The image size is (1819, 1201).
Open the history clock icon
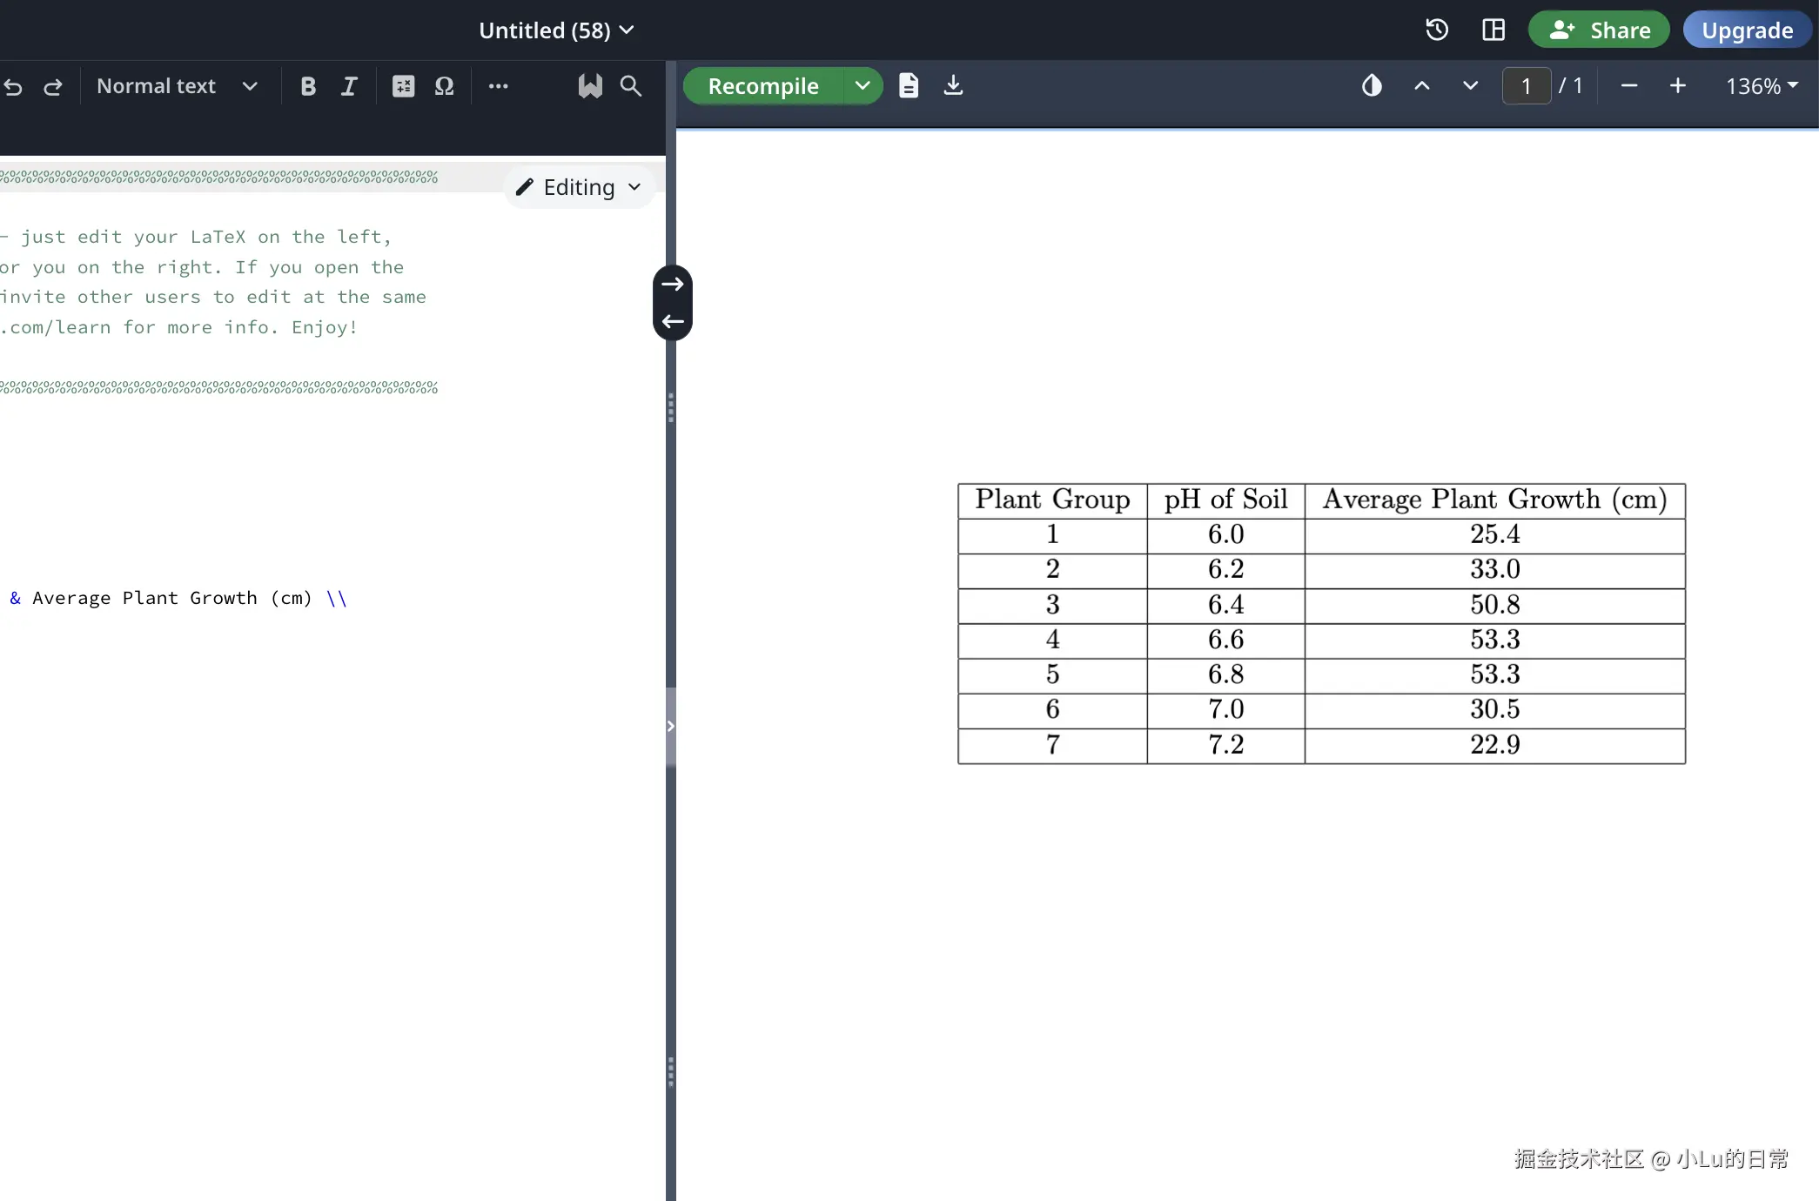pyautogui.click(x=1436, y=30)
